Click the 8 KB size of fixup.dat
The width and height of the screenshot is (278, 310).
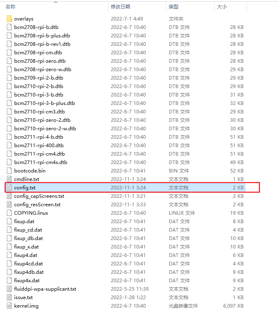238,222
